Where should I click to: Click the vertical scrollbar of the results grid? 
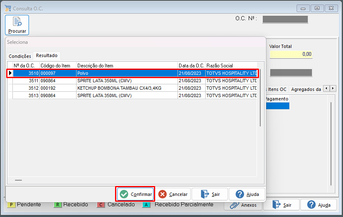(x=260, y=97)
